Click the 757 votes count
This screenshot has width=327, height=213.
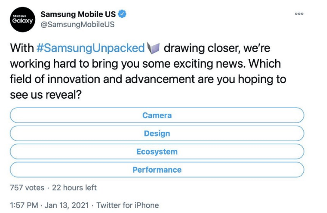pos(27,188)
